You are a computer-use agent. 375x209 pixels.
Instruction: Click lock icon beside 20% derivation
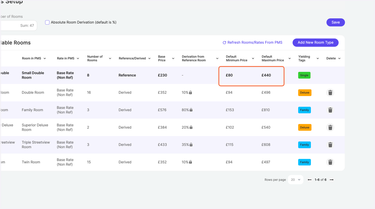pos(191,127)
